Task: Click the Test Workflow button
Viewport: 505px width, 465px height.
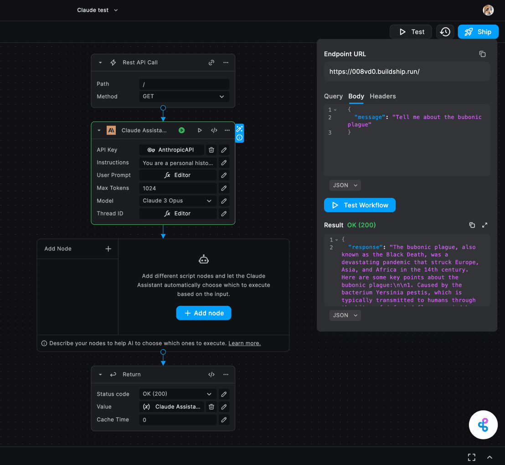Action: click(x=360, y=205)
